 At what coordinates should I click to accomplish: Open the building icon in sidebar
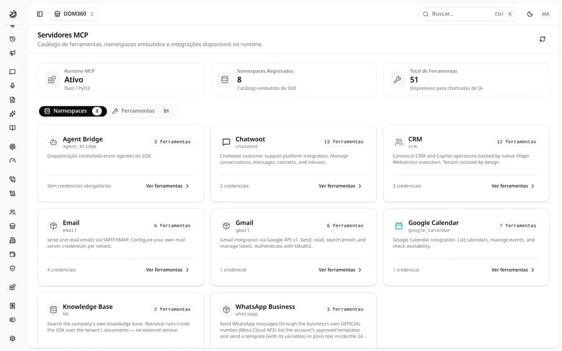click(x=13, y=240)
